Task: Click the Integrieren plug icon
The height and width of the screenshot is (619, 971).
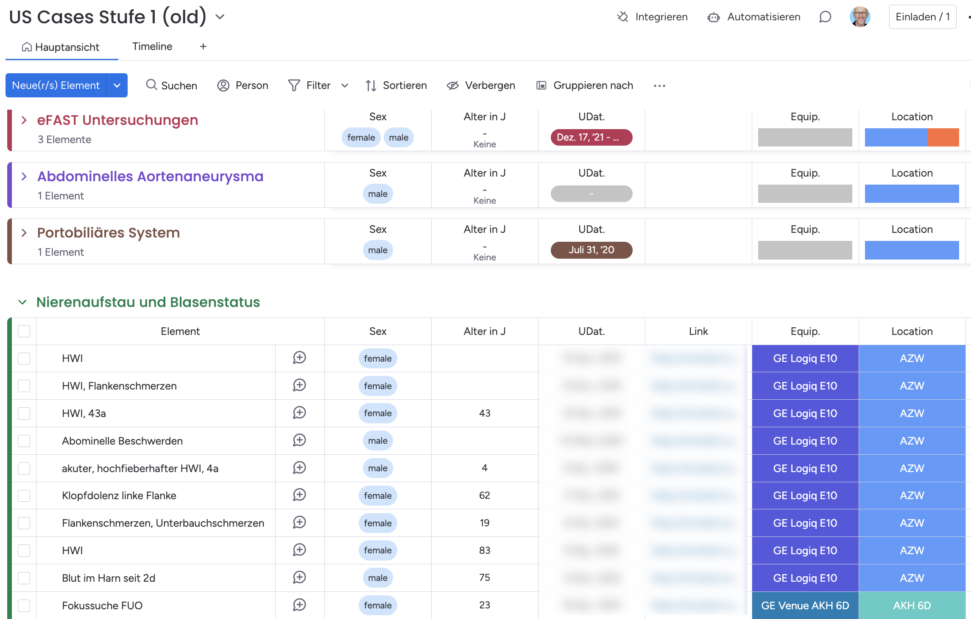Action: tap(622, 17)
